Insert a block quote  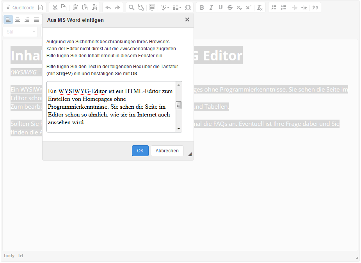coord(315,7)
